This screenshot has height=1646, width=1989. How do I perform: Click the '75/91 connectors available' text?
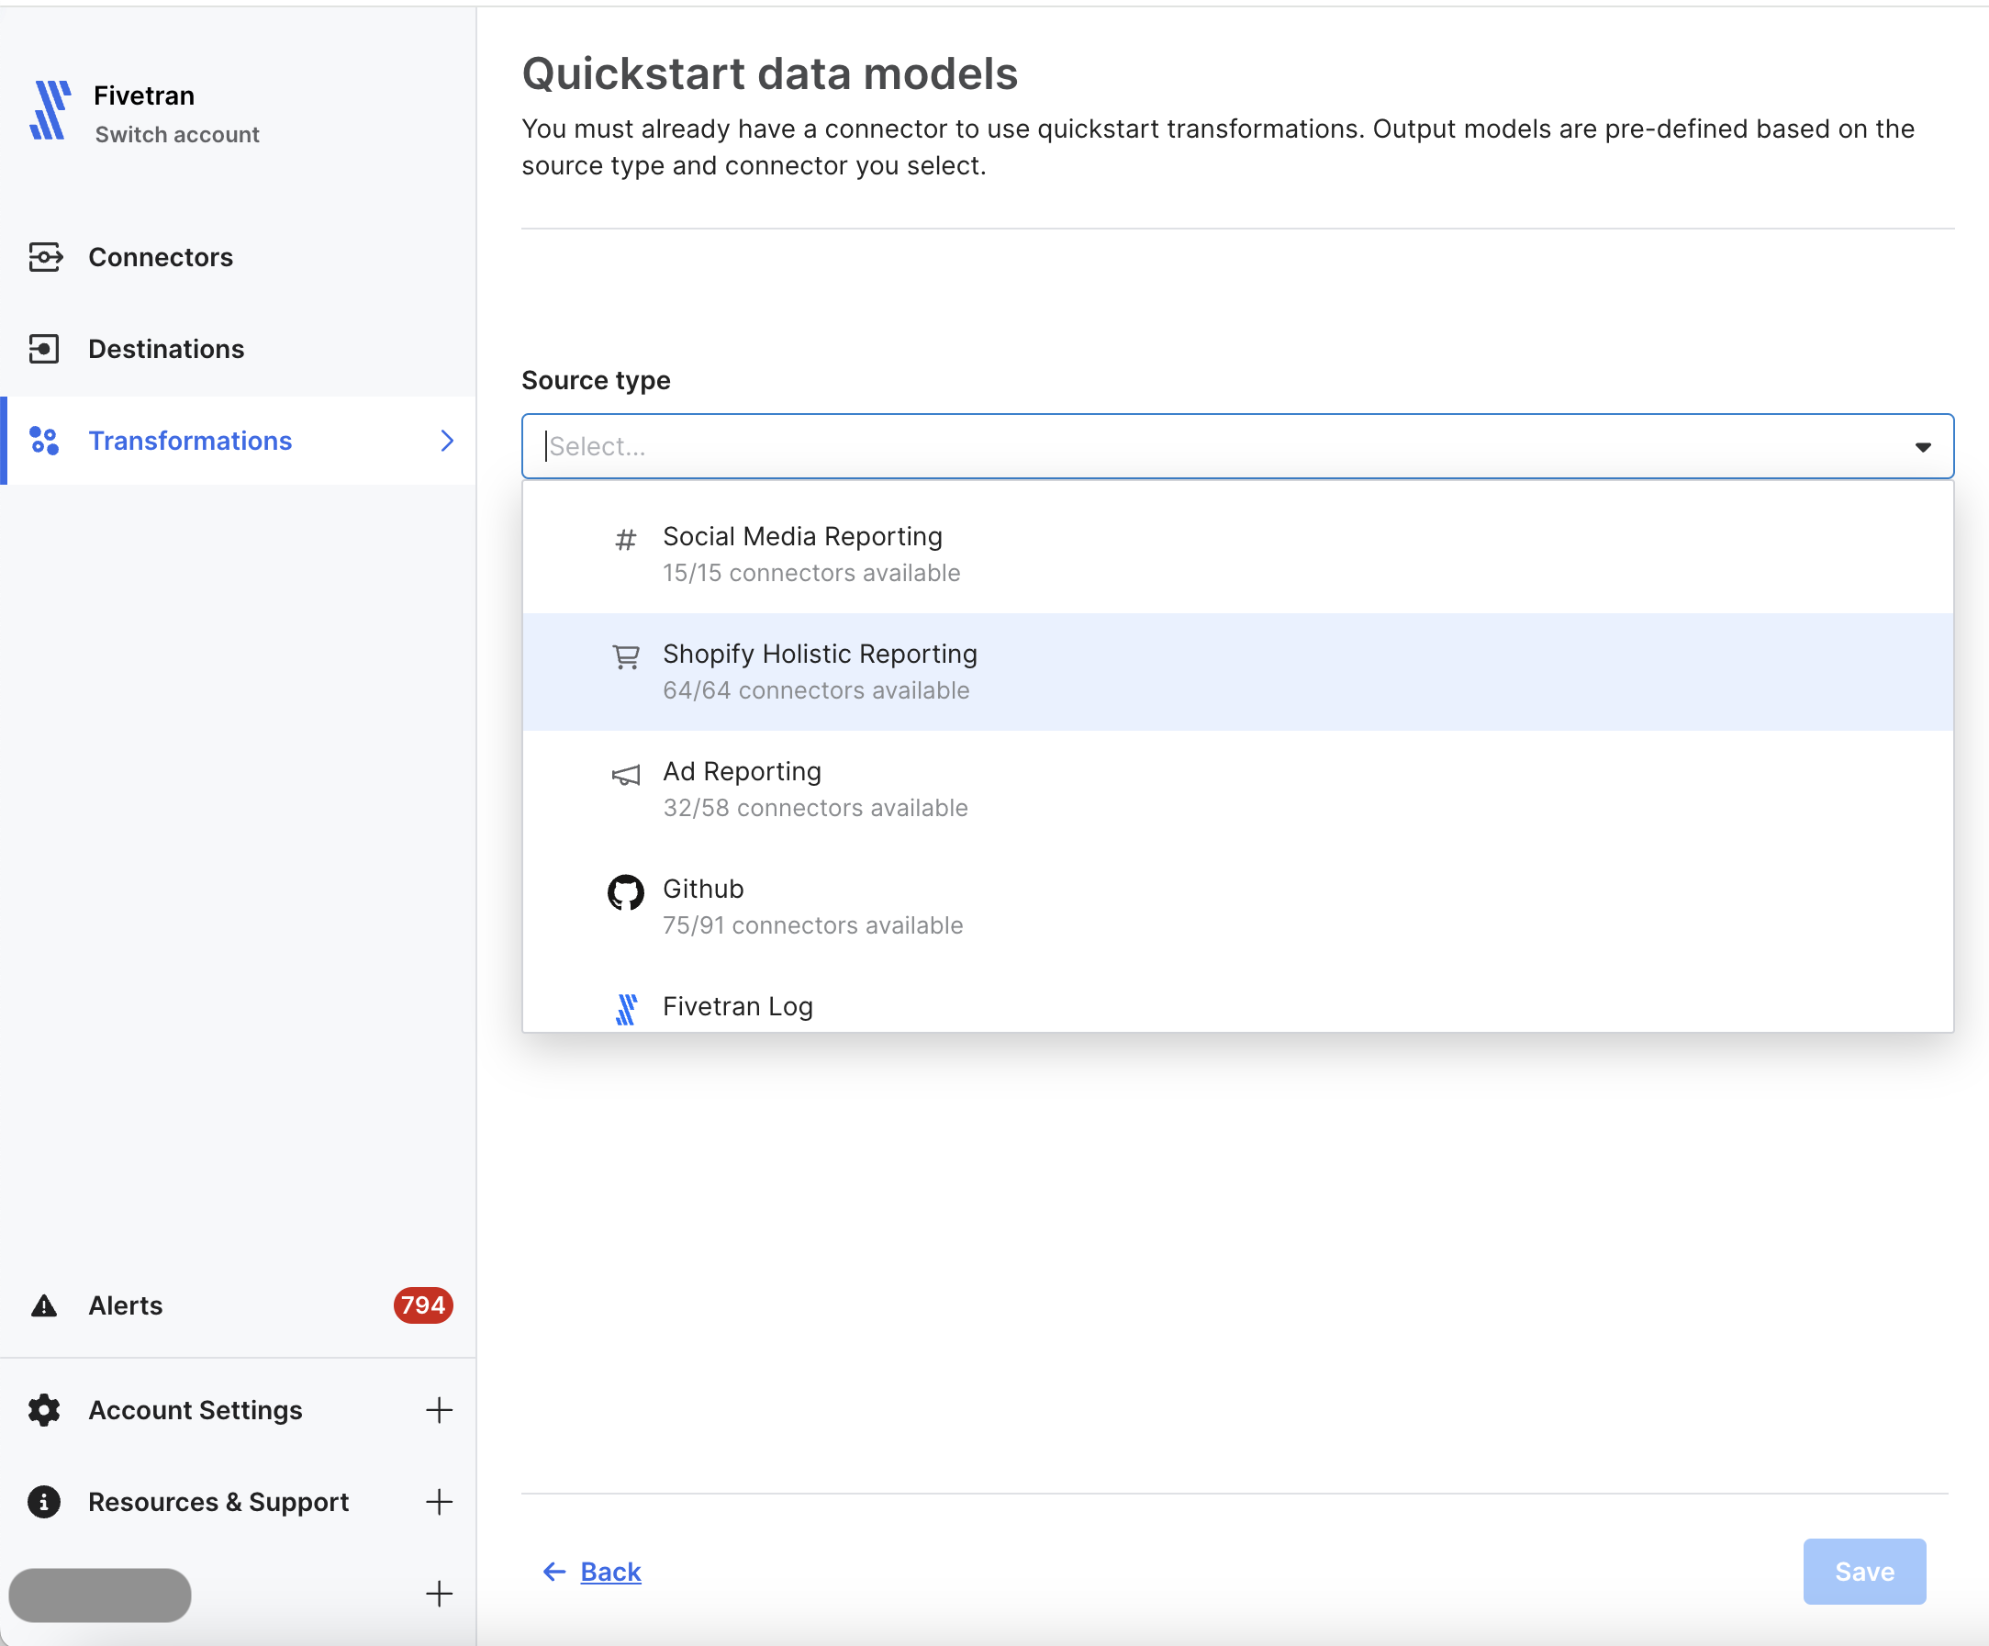pyautogui.click(x=812, y=925)
